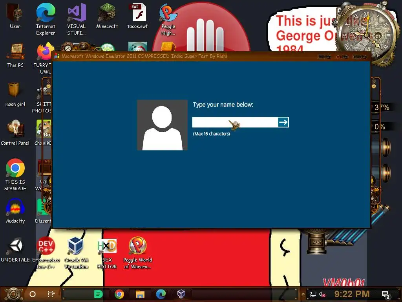This screenshot has width=402, height=302.
Task: Open the Audacity desktop icon
Action: tap(15, 211)
